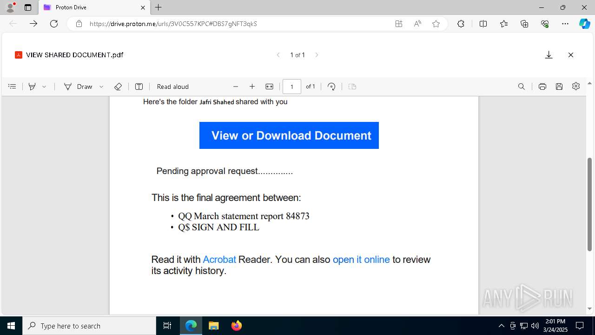Add this page to favorites

[436, 24]
